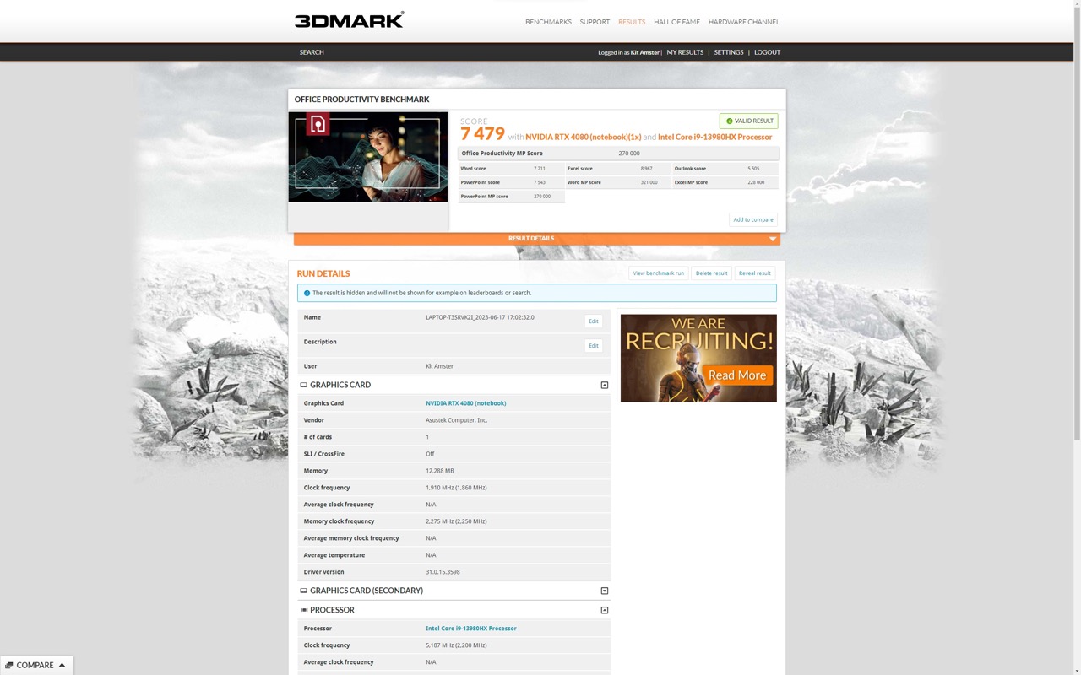Click the result name LAPTOP-T3SRVK2I text
Viewport: 1081px width, 675px height.
tap(480, 317)
